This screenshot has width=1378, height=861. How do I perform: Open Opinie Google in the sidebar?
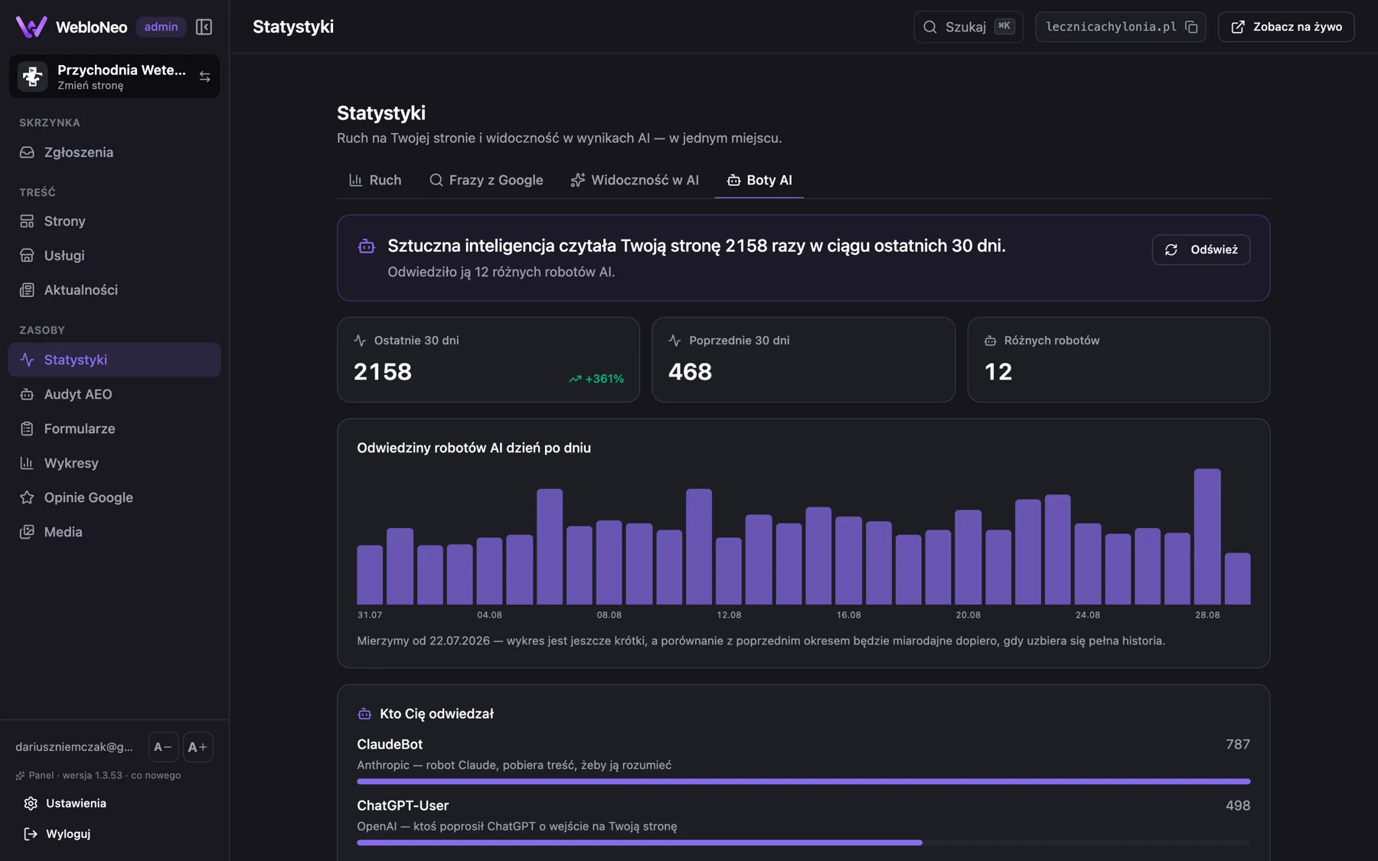pos(114,497)
